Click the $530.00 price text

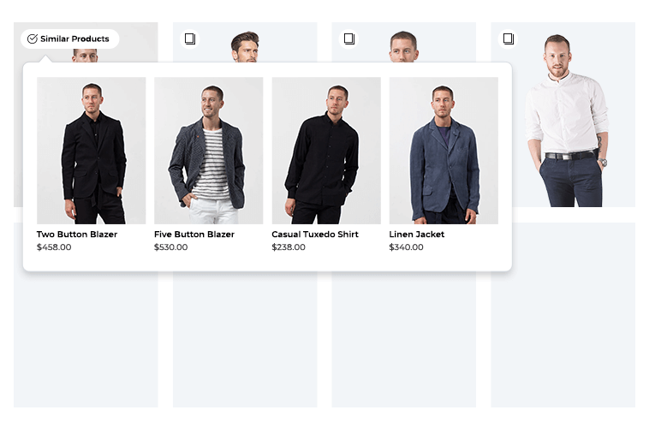click(x=171, y=247)
